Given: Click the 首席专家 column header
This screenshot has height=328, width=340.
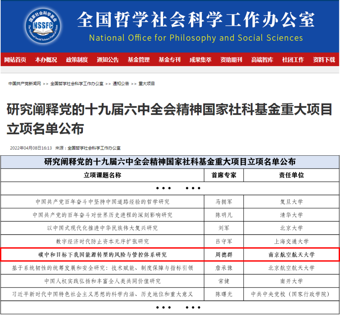Looking at the screenshot, I should 224,175.
